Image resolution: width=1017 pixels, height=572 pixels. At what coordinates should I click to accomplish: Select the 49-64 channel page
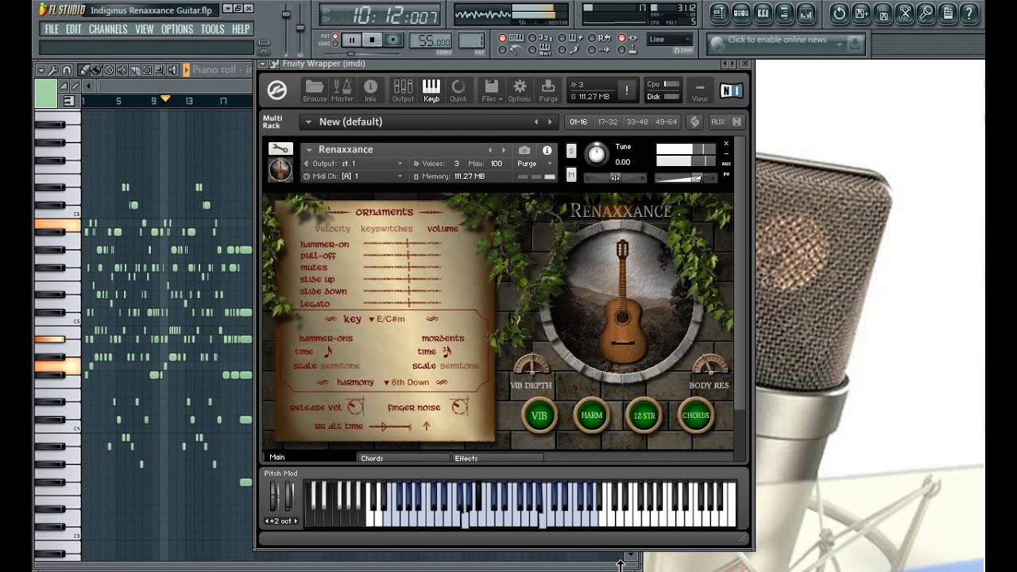coord(666,122)
